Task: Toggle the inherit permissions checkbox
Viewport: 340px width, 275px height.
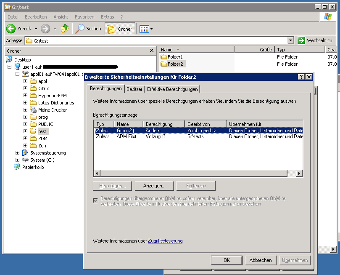Action: [95, 200]
